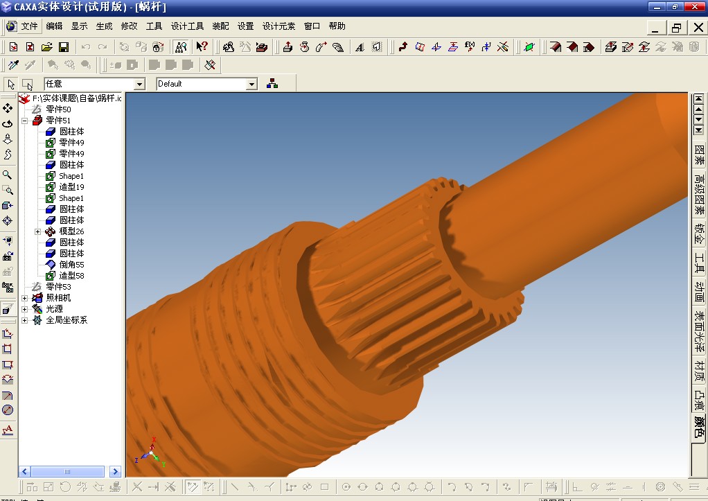Viewport: 708px width, 501px height.
Task: Open the 文件 menu
Action: pyautogui.click(x=29, y=26)
